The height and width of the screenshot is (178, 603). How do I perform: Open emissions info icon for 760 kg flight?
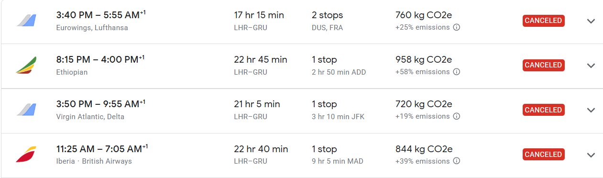(456, 27)
